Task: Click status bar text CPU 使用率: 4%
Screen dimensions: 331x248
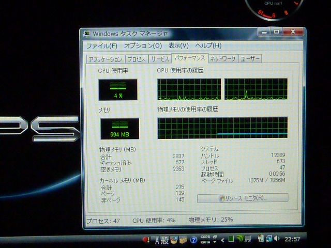Action: [x=154, y=221]
